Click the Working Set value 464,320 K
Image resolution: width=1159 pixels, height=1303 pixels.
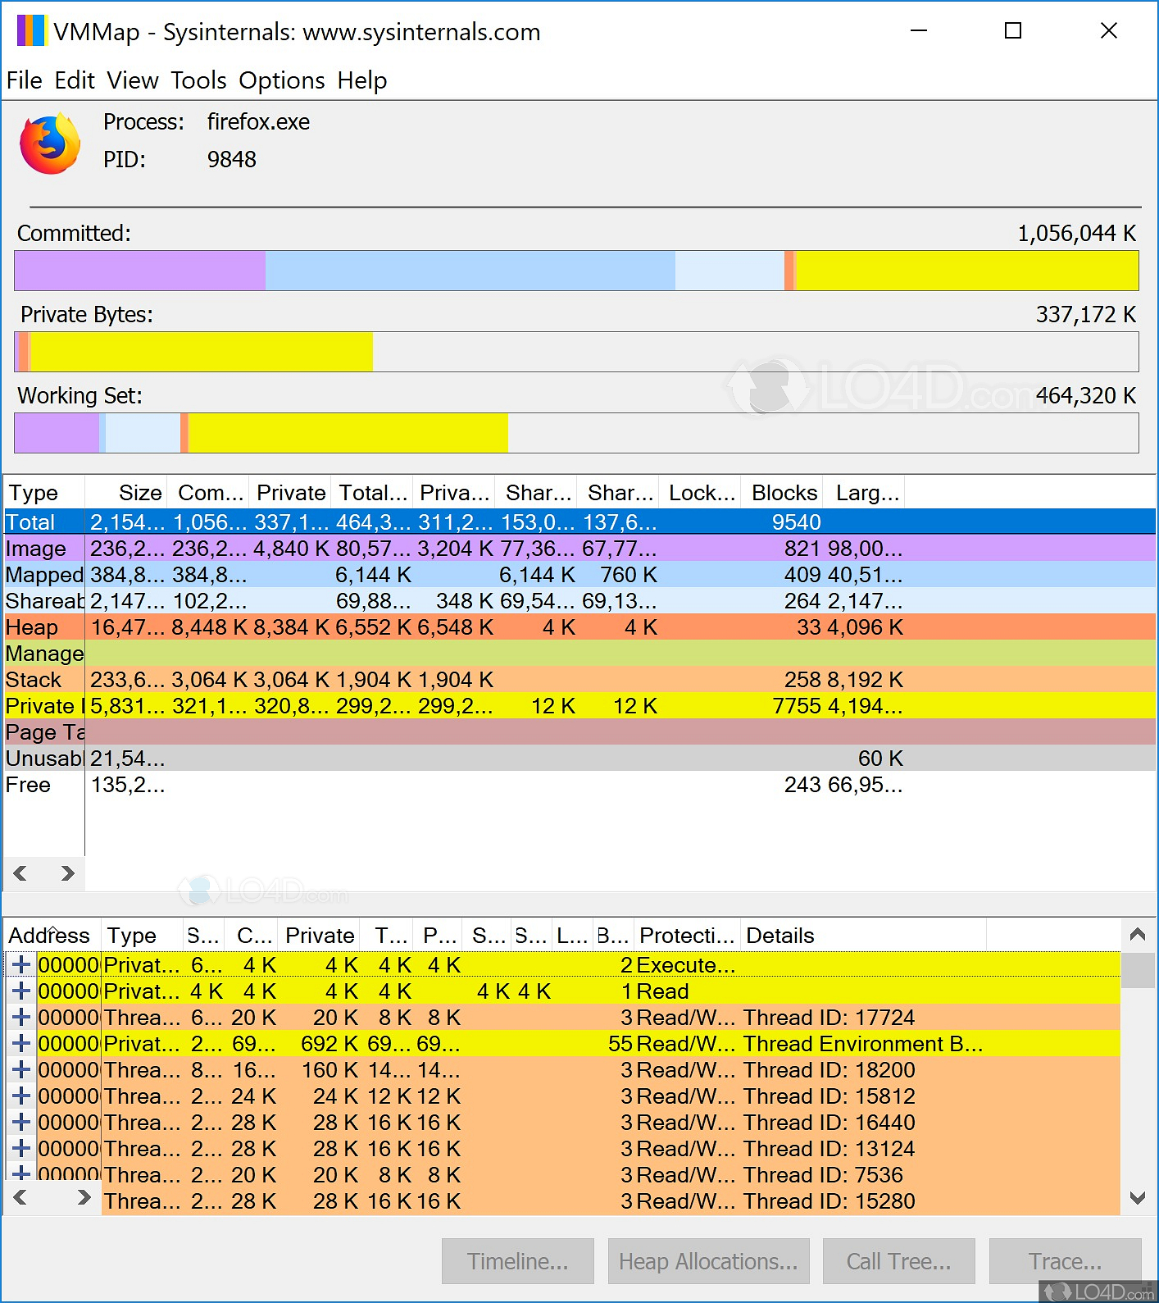1086,396
